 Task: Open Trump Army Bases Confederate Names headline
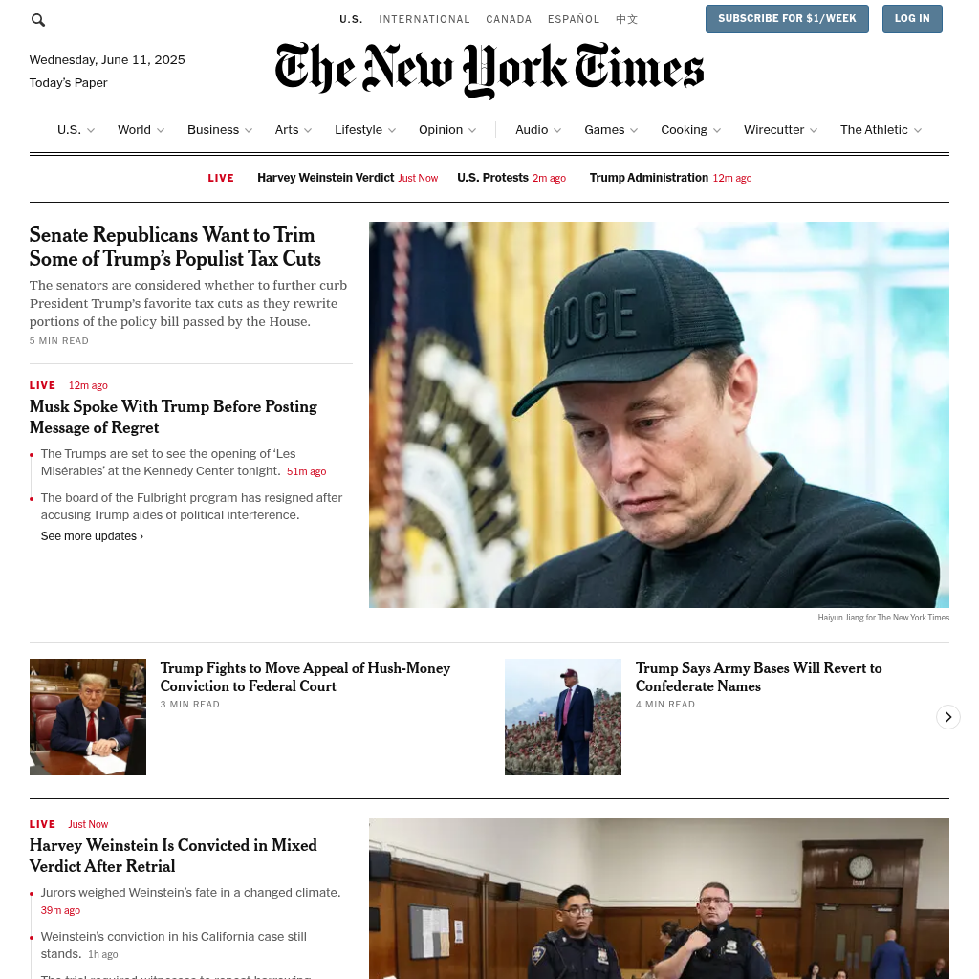point(758,677)
